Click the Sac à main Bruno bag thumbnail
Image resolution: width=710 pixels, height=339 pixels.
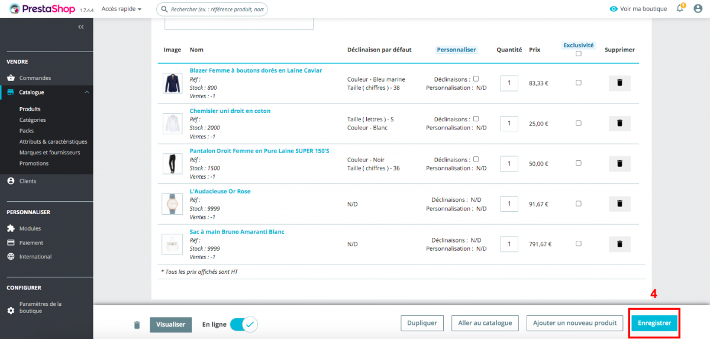pyautogui.click(x=172, y=244)
